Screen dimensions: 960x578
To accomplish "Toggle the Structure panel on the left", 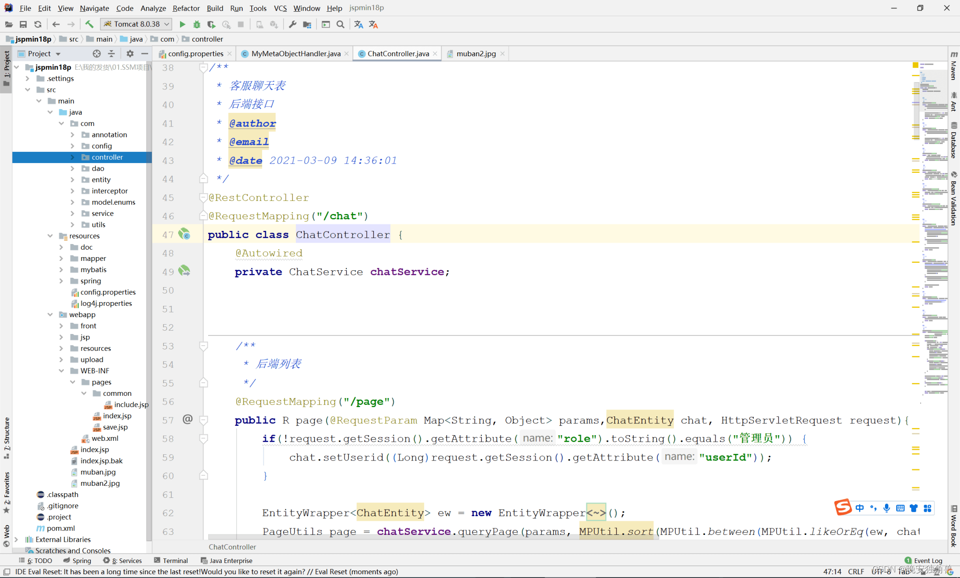I will pos(7,436).
